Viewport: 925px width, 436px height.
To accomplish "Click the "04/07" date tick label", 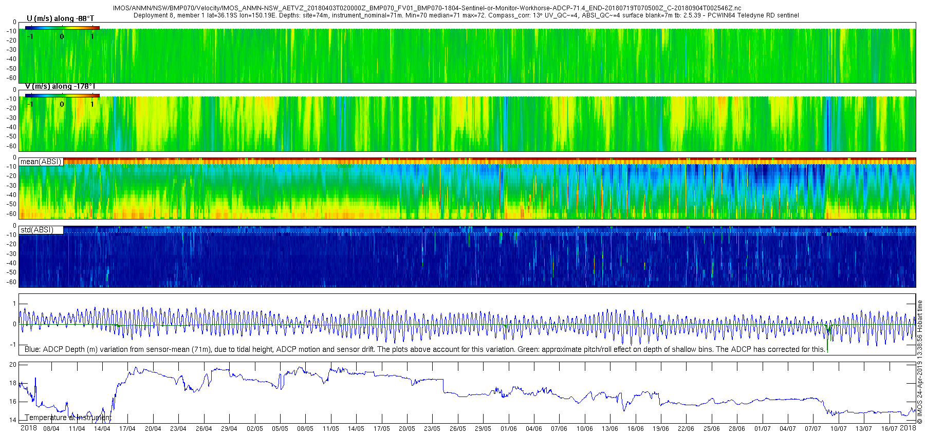I will click(788, 429).
